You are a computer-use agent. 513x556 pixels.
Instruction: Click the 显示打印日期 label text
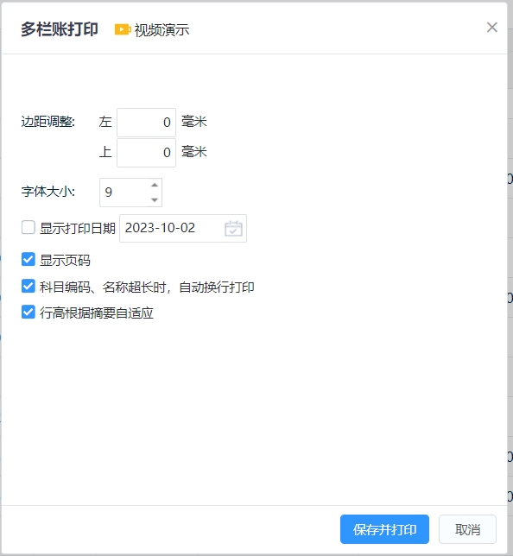point(78,228)
